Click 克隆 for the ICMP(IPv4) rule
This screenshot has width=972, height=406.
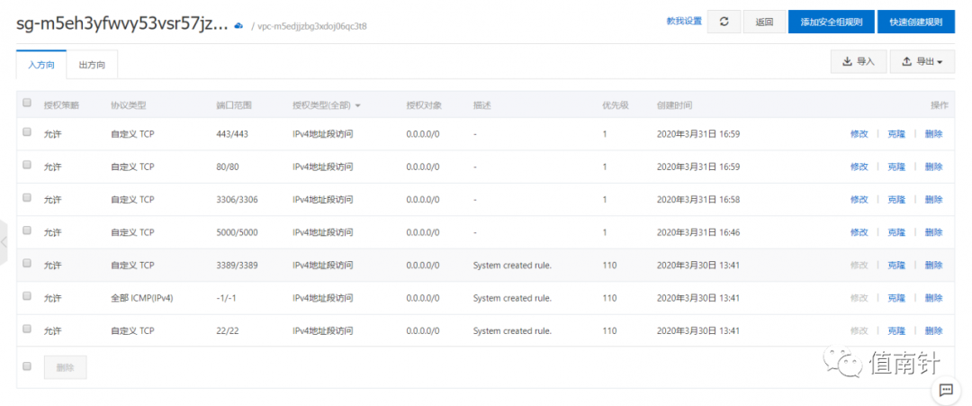[x=896, y=298]
